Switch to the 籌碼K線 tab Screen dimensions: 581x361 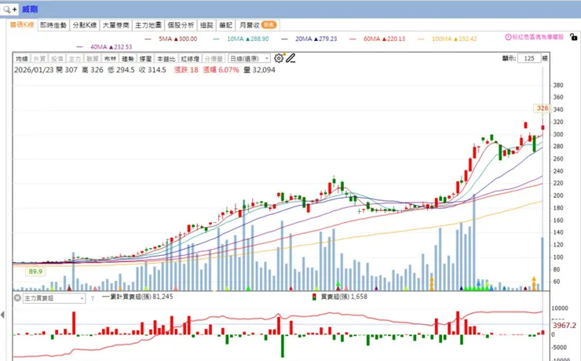pyautogui.click(x=22, y=25)
